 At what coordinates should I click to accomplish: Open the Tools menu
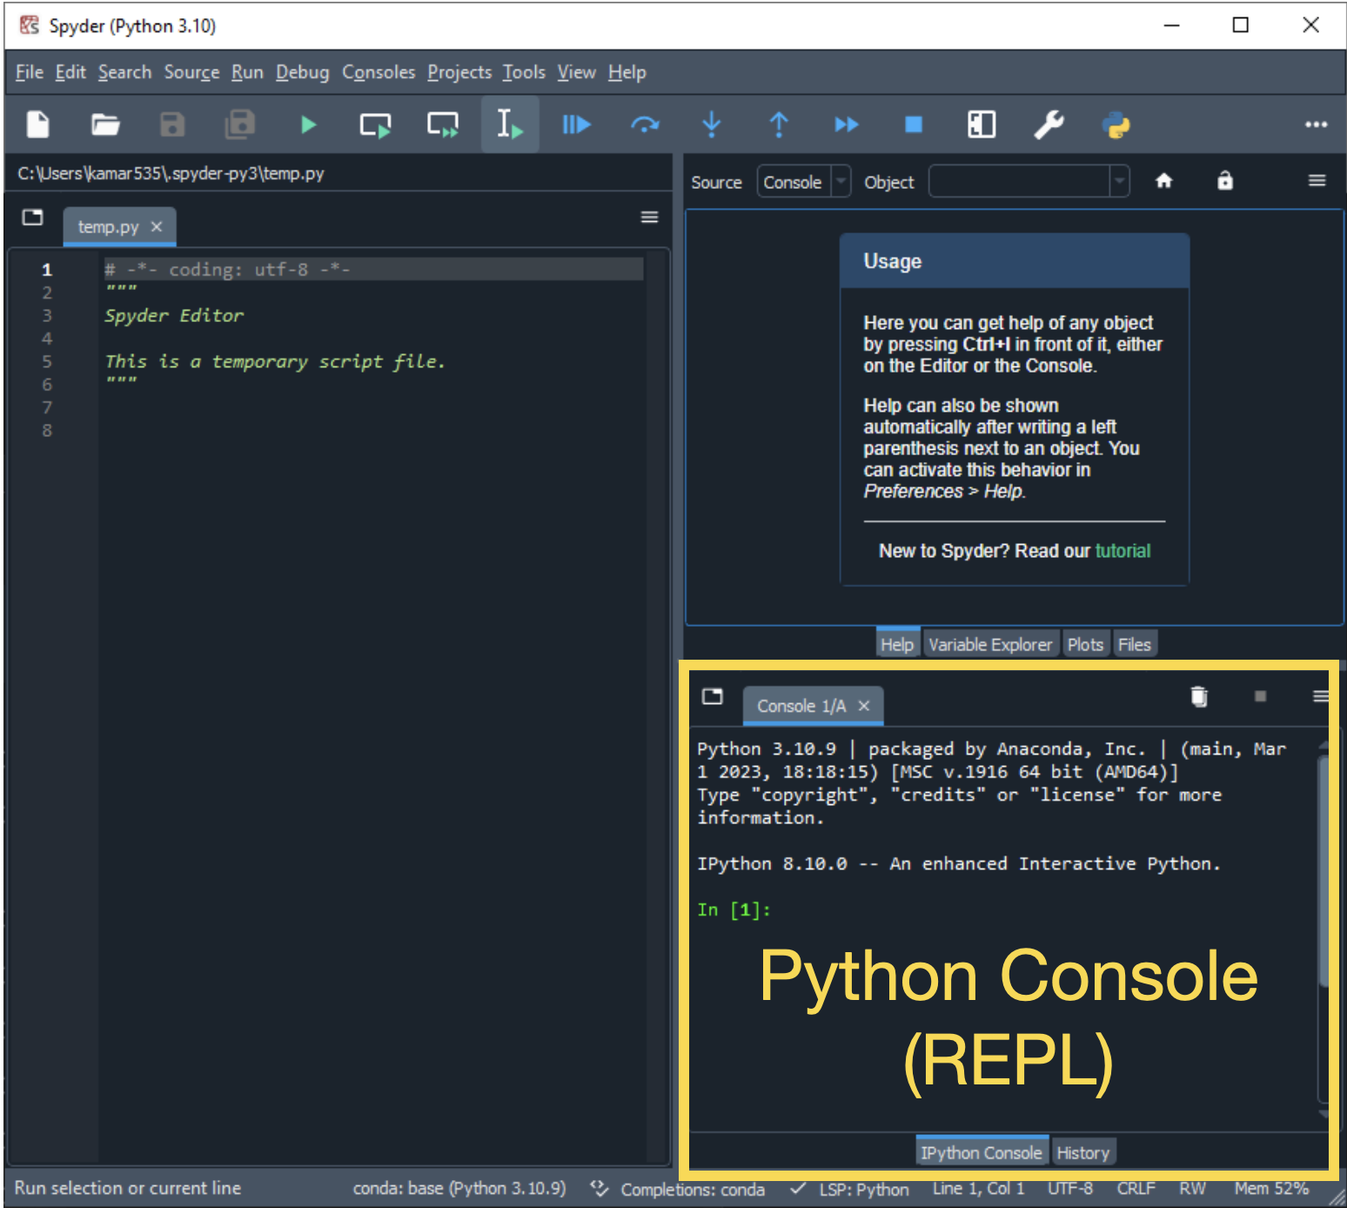(524, 72)
